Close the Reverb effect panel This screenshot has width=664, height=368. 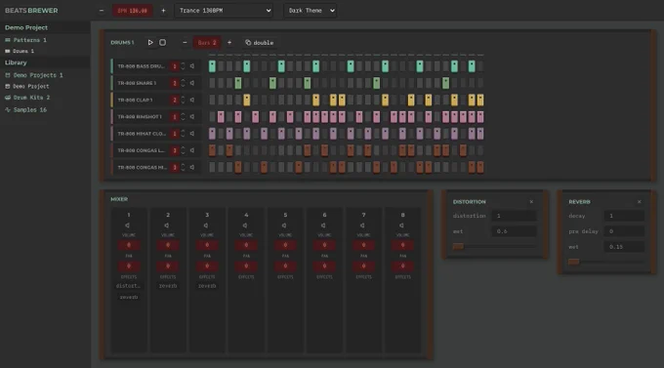[x=640, y=202]
